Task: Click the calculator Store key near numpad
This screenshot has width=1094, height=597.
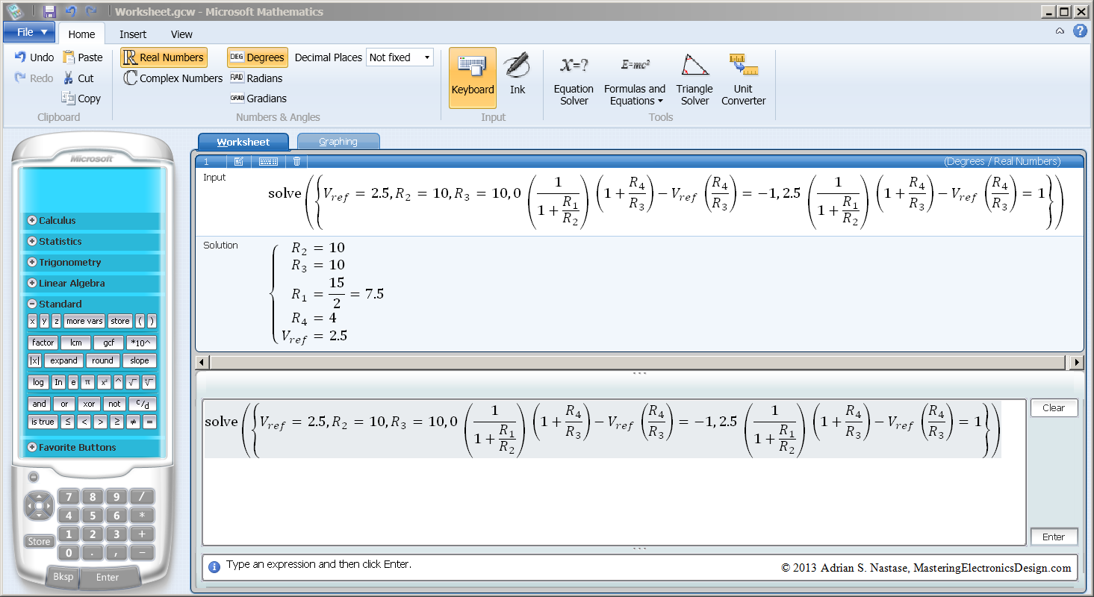Action: pyautogui.click(x=39, y=542)
